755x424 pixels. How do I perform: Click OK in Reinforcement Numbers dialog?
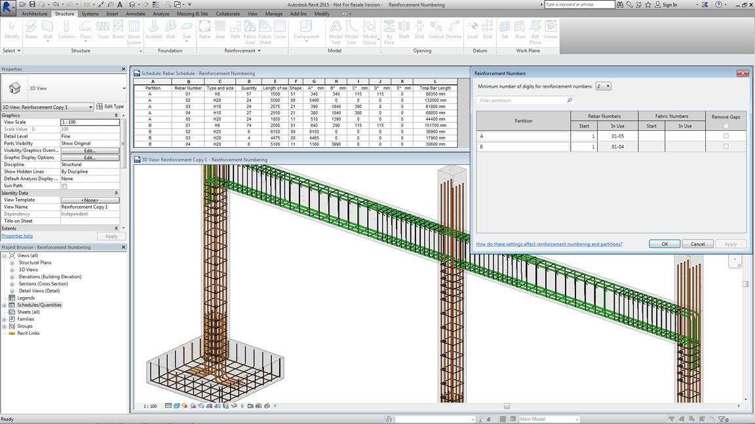[665, 244]
